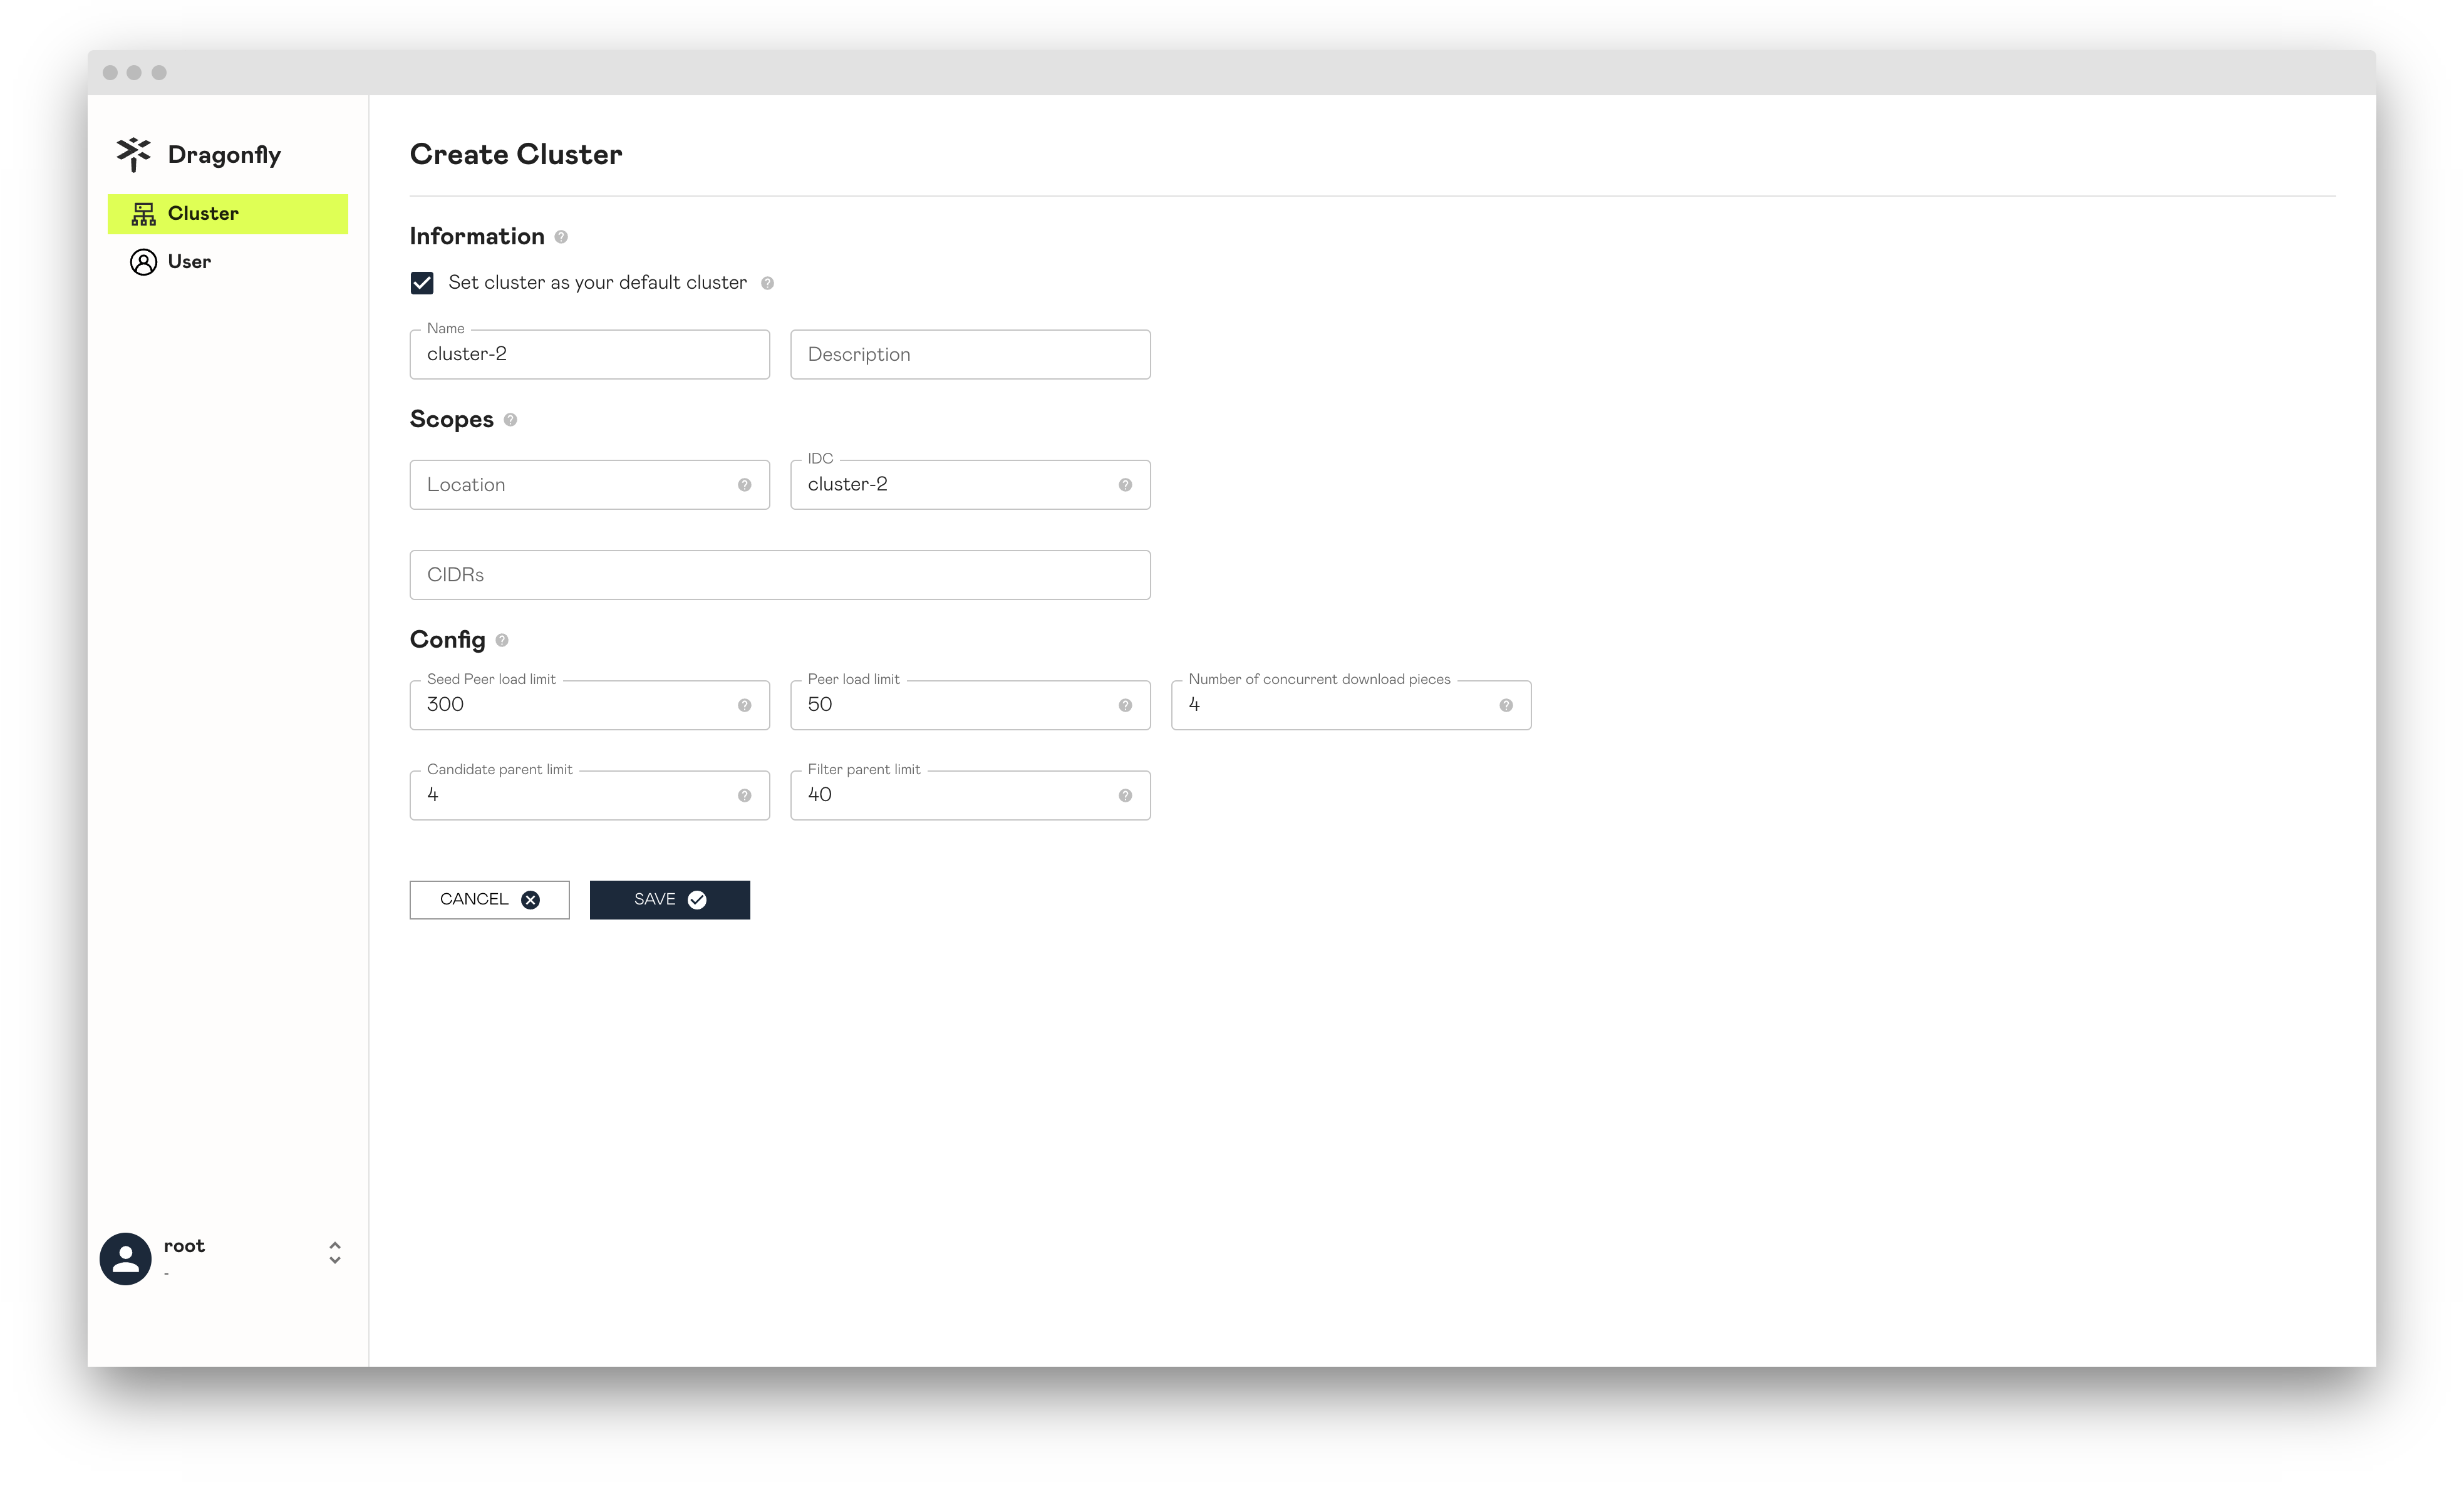Focus the Seed Peer load limit field
2464x1492 pixels.
[590, 706]
